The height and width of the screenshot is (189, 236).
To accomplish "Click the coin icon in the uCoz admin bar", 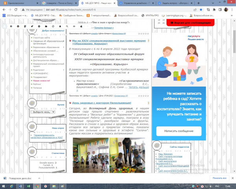I will 18,26.
